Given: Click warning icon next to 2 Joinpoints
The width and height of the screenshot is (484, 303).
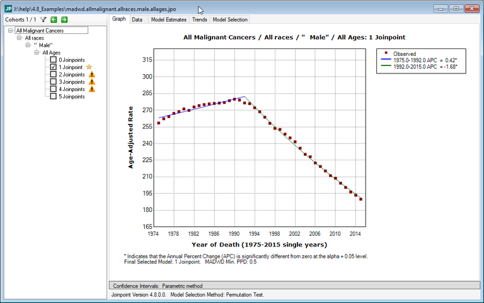Looking at the screenshot, I should 92,74.
